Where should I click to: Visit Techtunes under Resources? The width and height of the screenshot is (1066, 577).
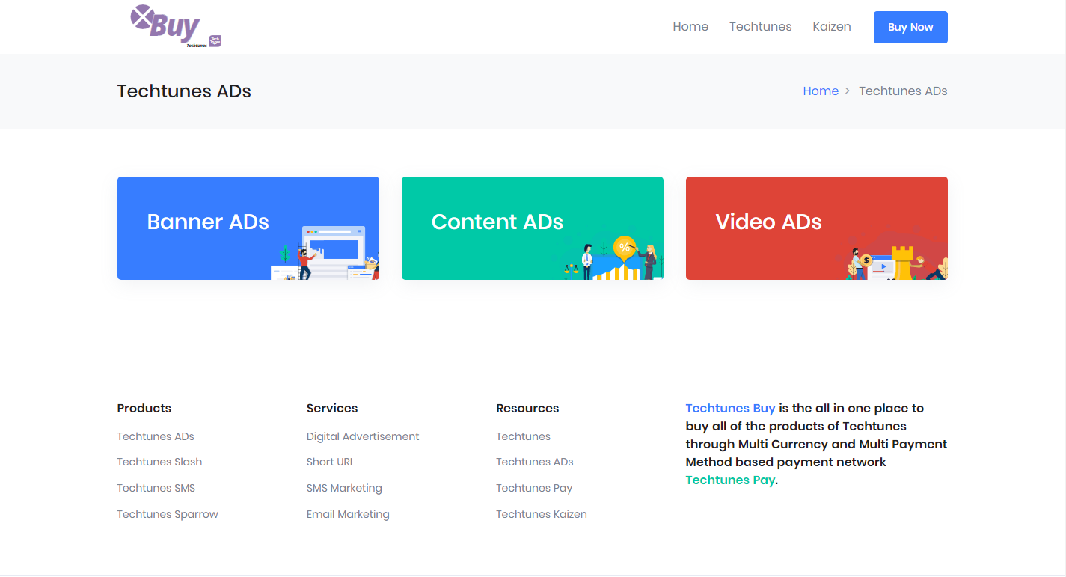point(523,436)
